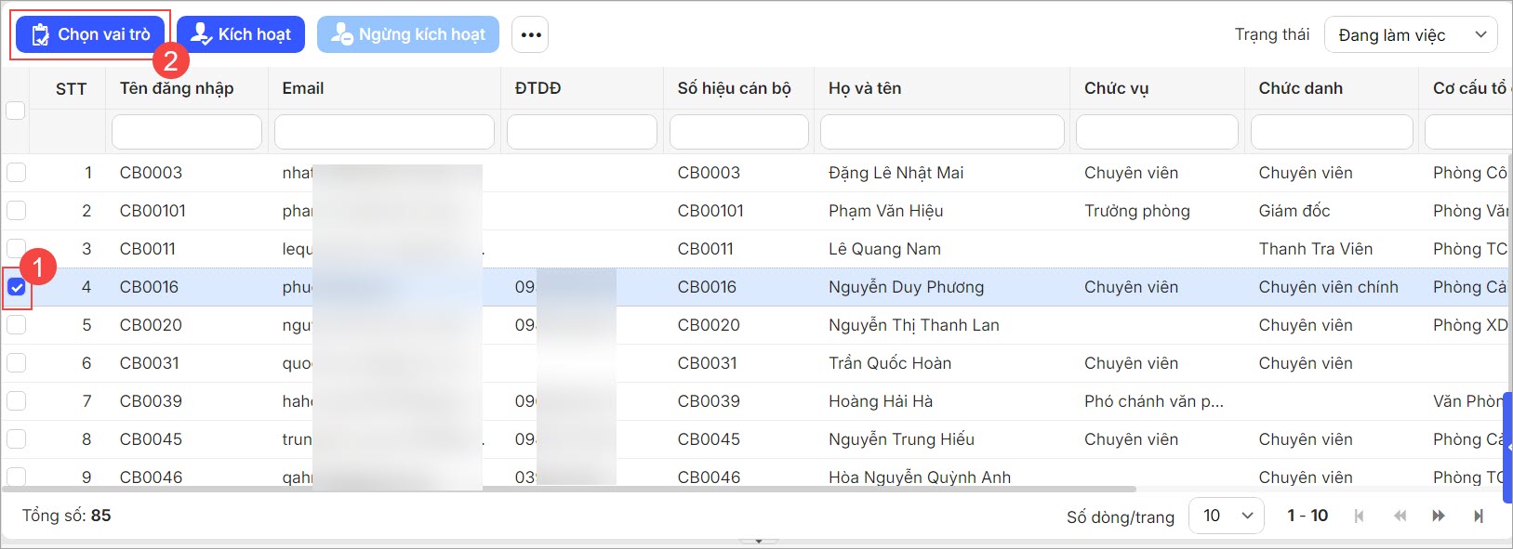This screenshot has width=1513, height=549.
Task: Click the Chọn vai trò button
Action: (x=91, y=35)
